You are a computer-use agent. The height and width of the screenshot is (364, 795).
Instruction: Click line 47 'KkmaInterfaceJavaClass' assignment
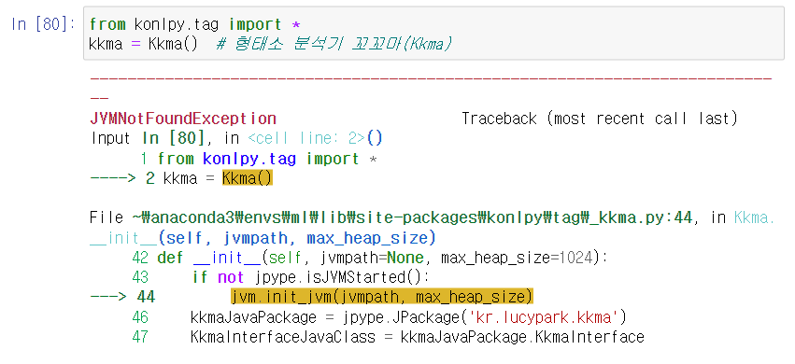(388, 337)
